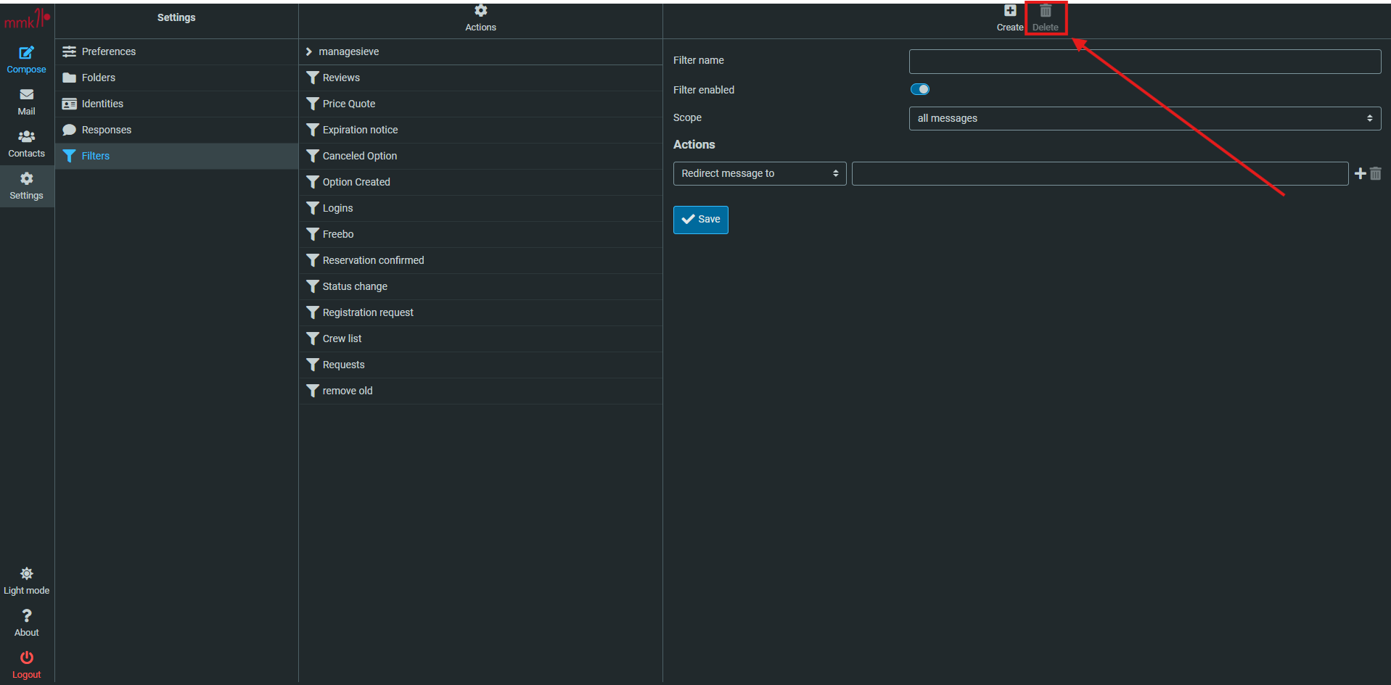Create a new filter
Viewport: 1391px width, 685px height.
[x=1009, y=19]
